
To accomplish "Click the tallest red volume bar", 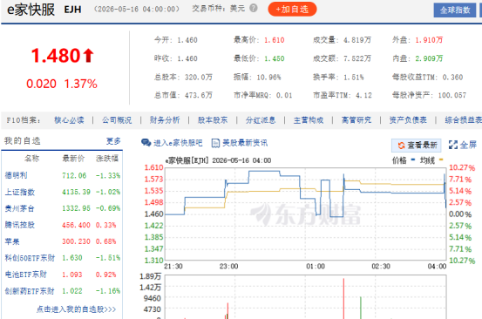I will [343, 298].
